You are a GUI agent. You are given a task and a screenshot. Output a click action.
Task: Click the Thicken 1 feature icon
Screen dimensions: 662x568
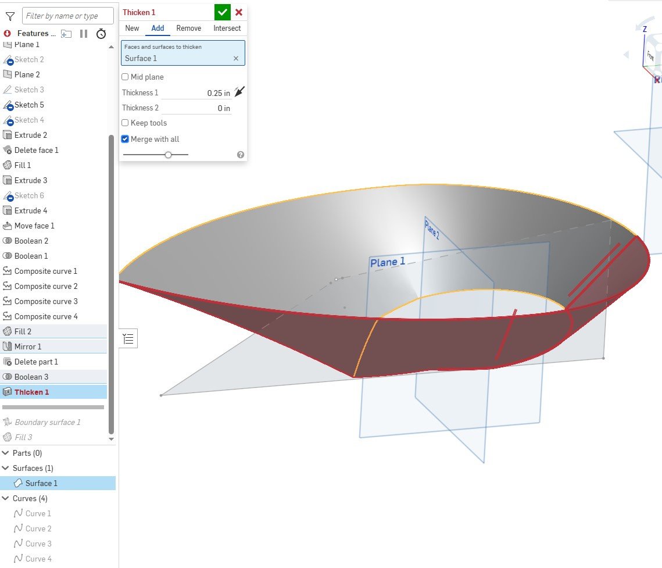(7, 392)
